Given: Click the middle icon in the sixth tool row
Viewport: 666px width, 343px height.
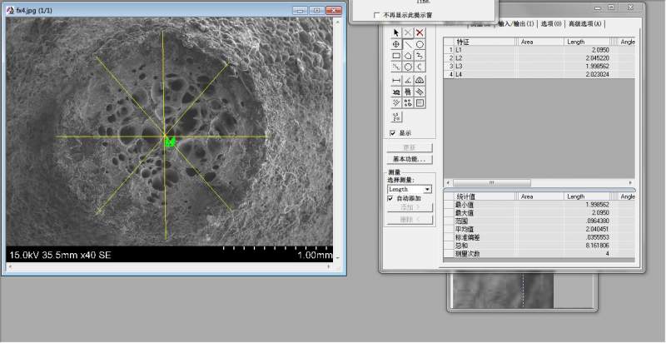Looking at the screenshot, I should 408,92.
